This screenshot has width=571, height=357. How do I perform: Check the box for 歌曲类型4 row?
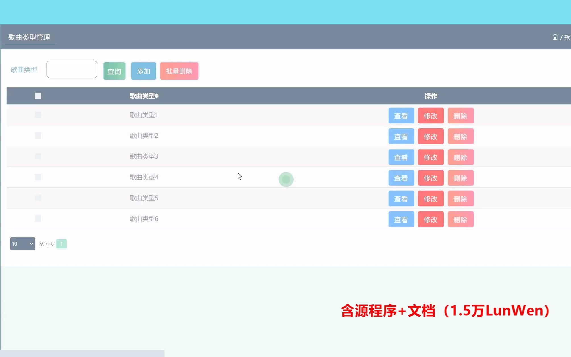click(x=38, y=177)
